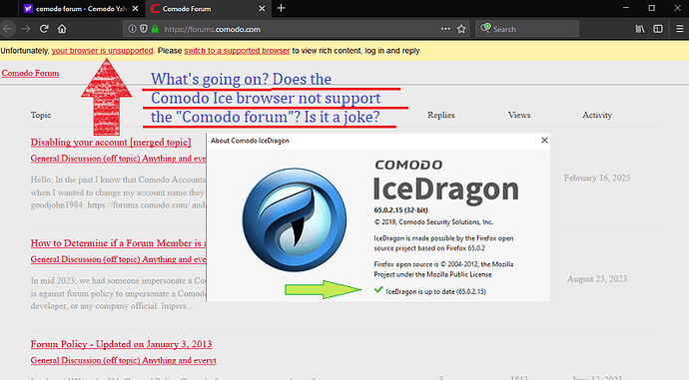Open 'Disabling your account [merged topic]' thread
The image size is (689, 380).
point(111,143)
